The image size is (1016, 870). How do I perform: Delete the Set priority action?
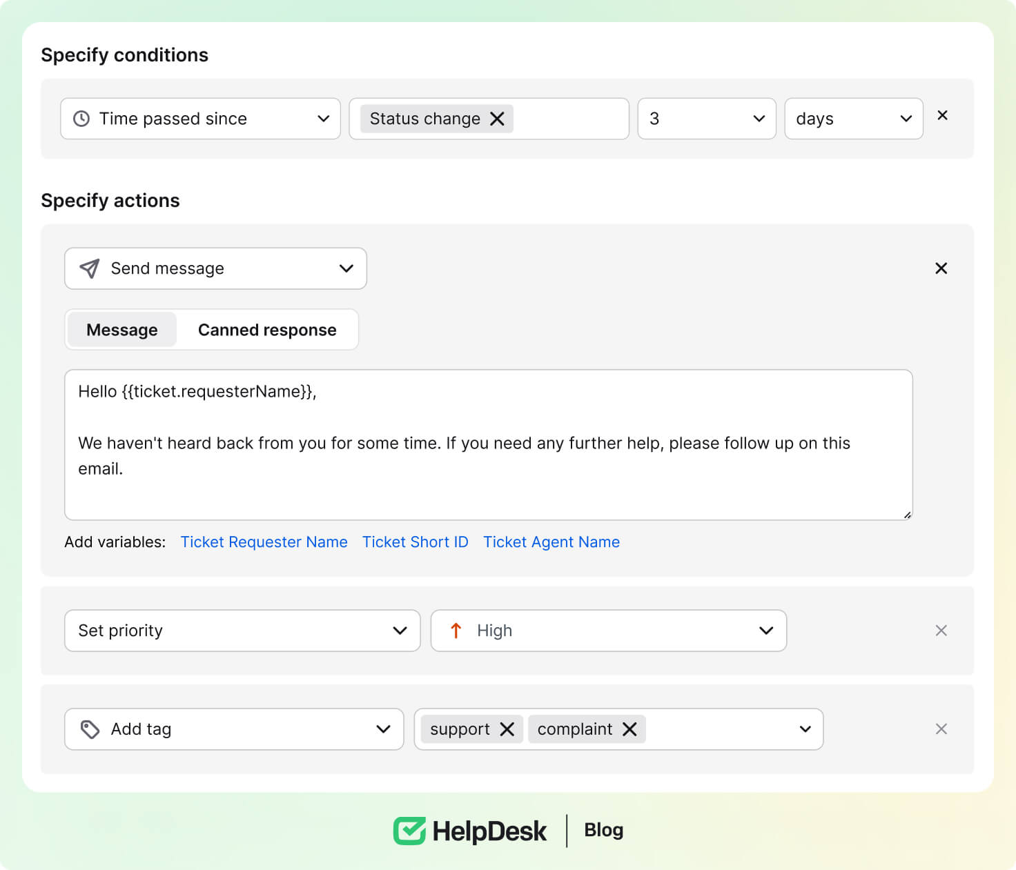(941, 631)
